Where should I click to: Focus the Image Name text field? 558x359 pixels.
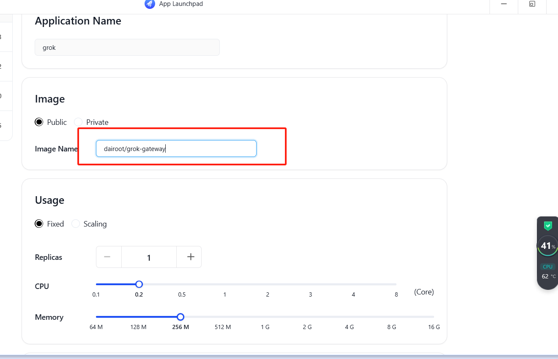[176, 148]
